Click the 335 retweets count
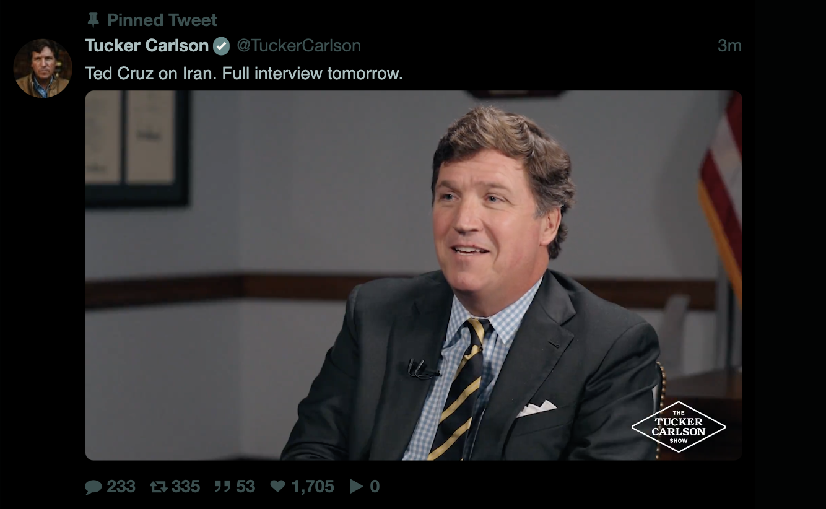Screen dimensions: 826x509 click(186, 487)
